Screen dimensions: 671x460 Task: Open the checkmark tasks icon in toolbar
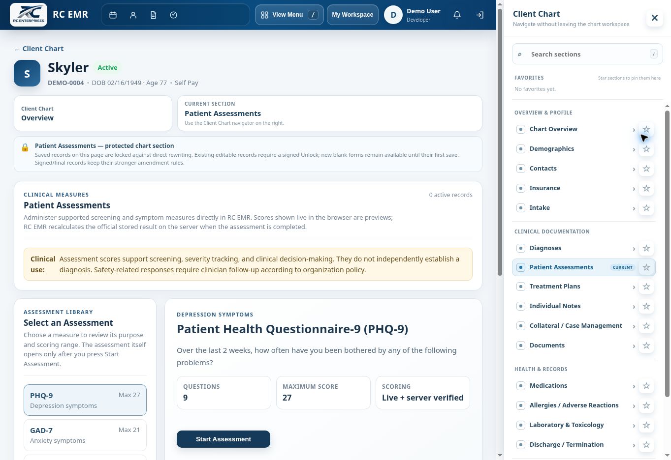(173, 15)
